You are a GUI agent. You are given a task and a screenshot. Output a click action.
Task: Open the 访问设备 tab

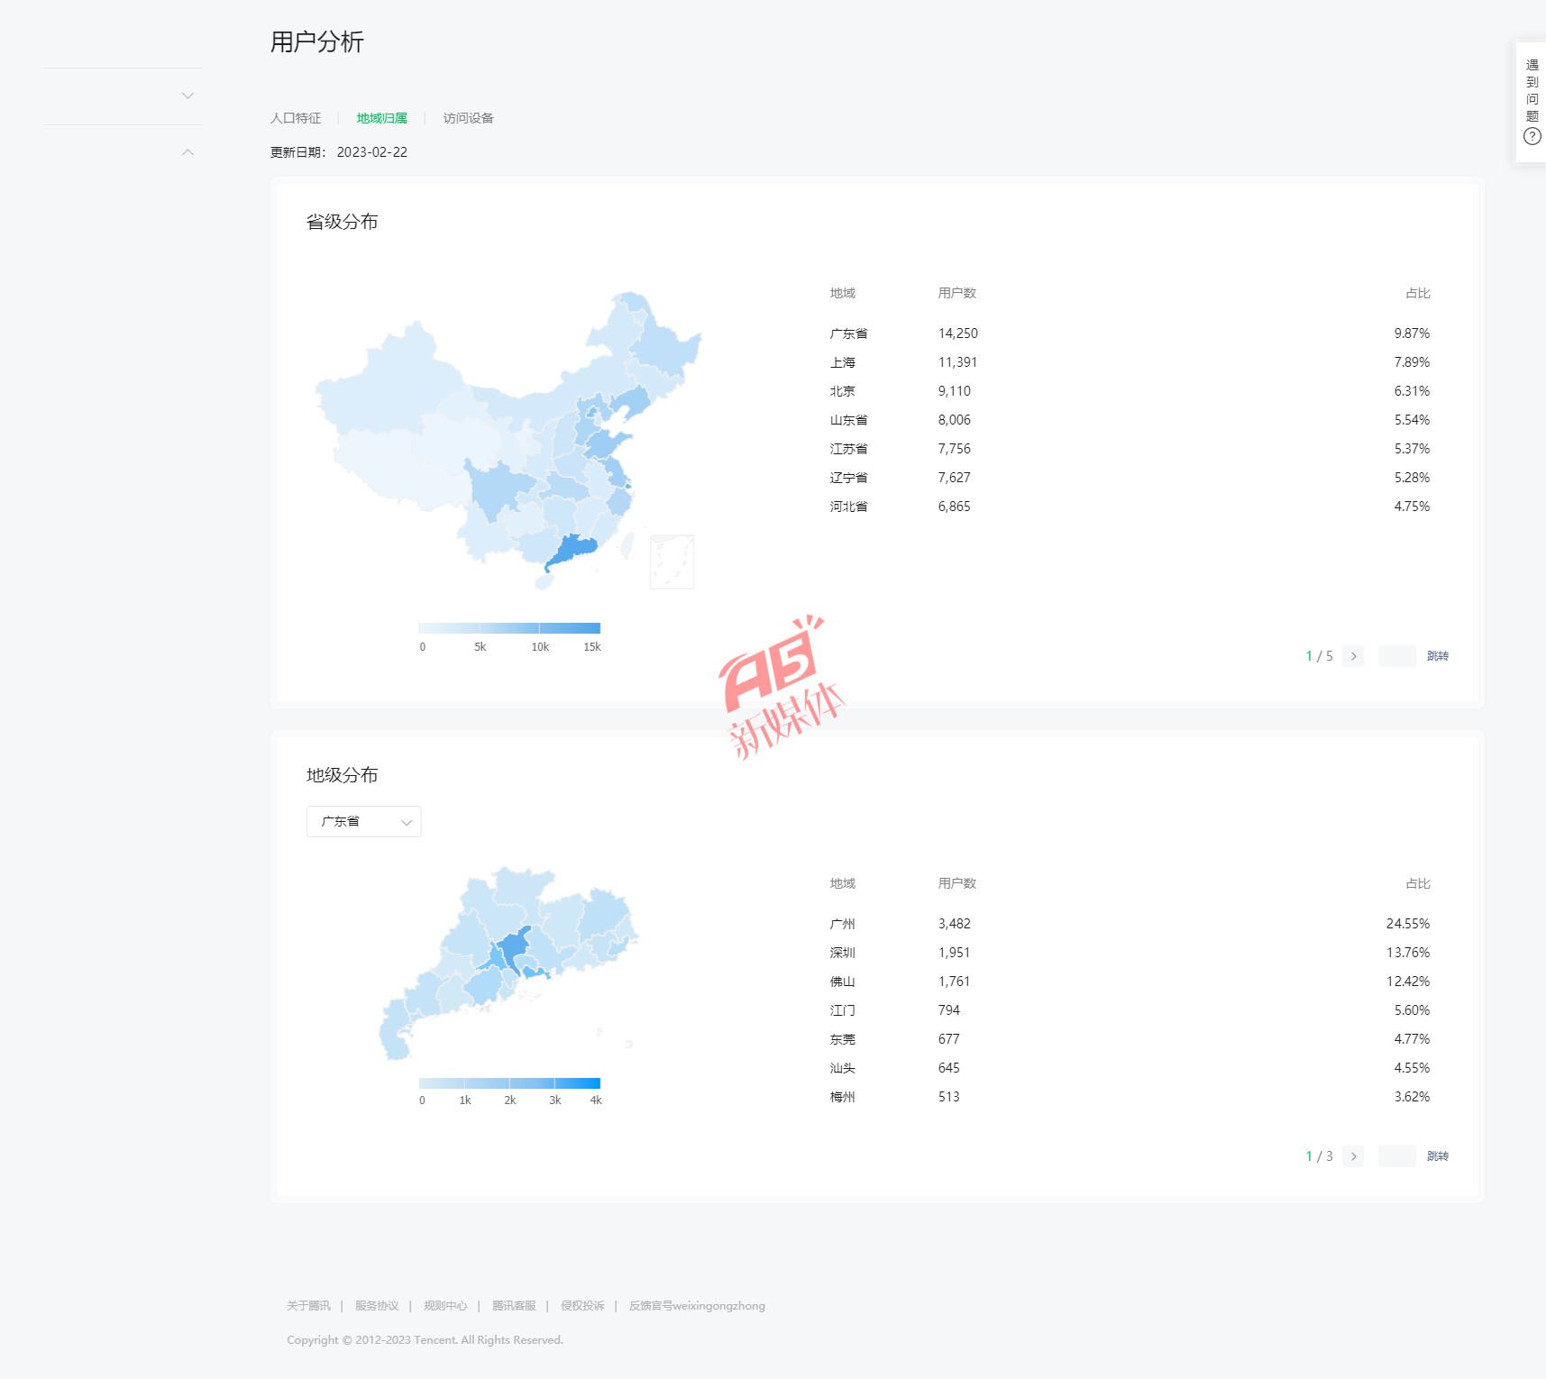click(468, 118)
